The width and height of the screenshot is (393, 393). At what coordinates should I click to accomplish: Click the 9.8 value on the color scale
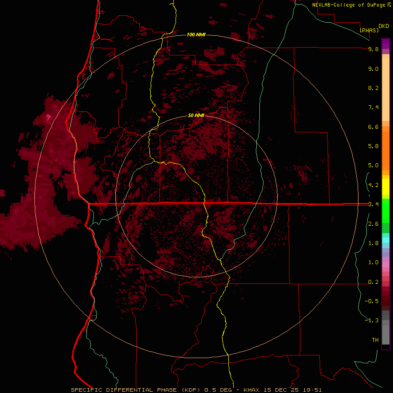[373, 49]
